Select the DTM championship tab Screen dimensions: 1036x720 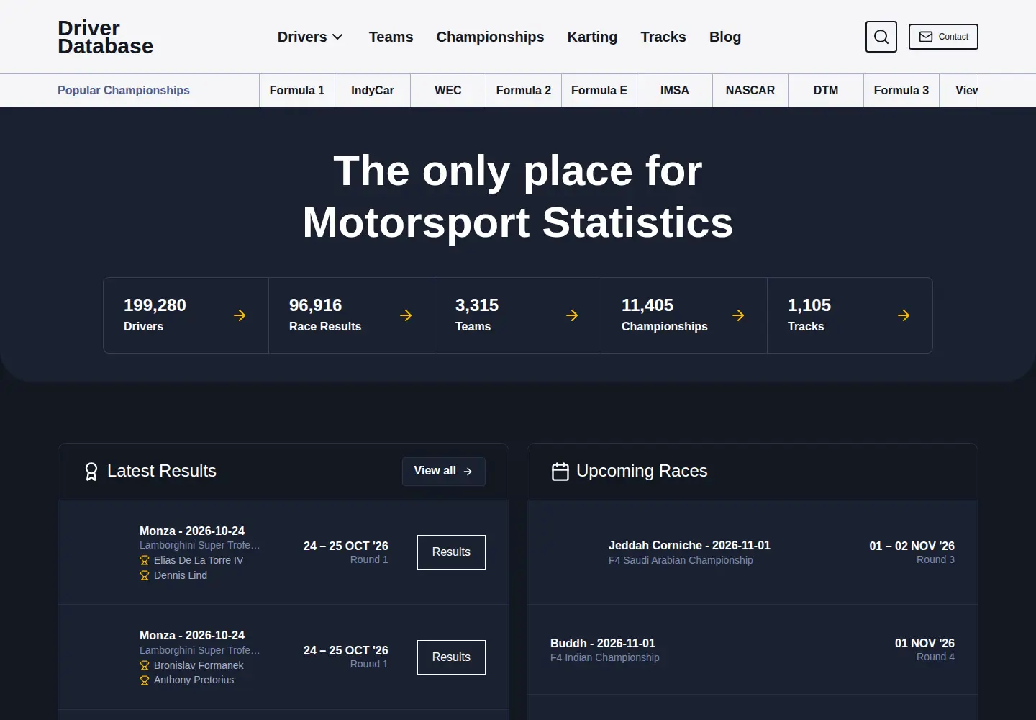coord(826,91)
